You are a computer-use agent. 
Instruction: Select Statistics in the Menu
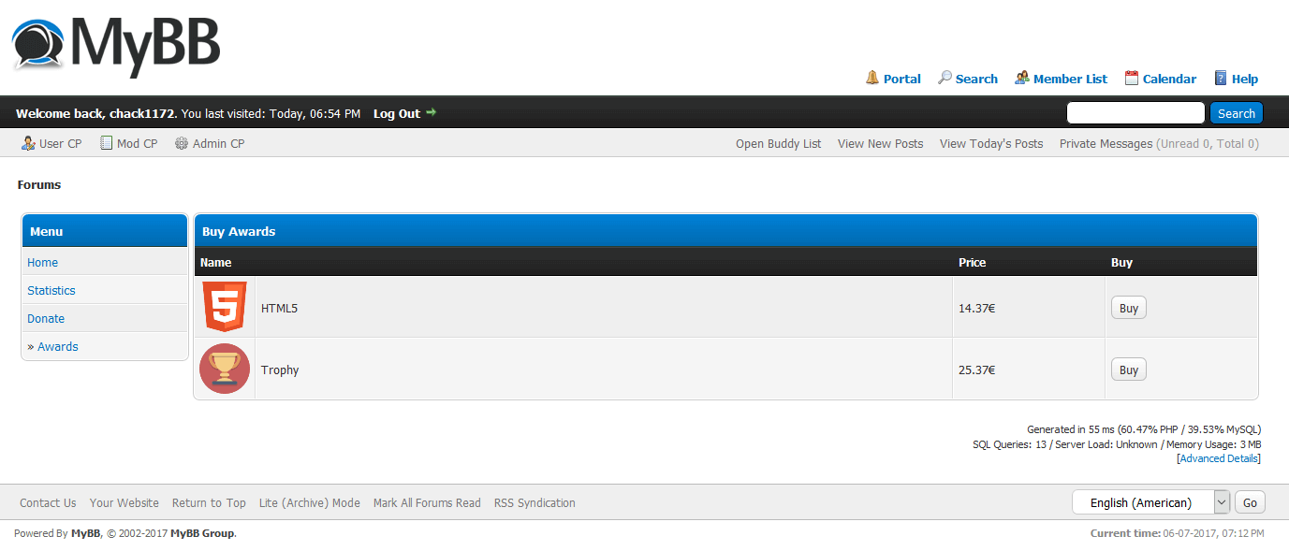tap(51, 291)
